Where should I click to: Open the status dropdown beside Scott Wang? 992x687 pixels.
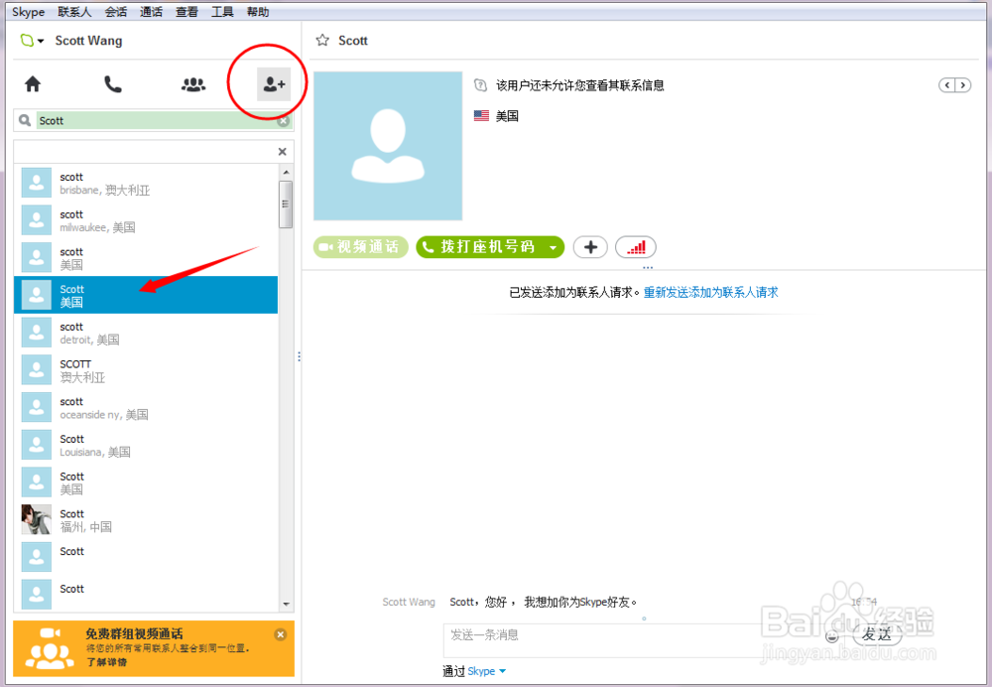(x=41, y=41)
